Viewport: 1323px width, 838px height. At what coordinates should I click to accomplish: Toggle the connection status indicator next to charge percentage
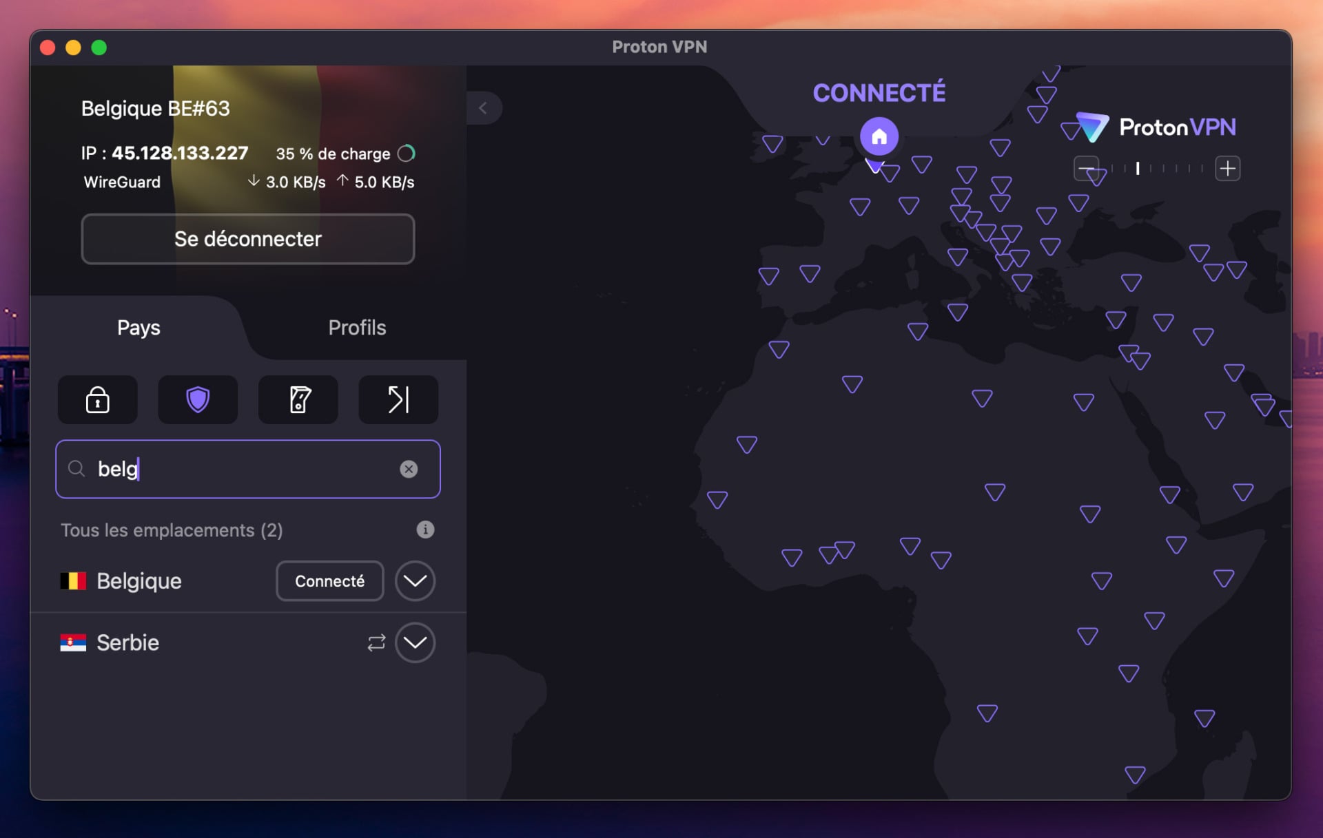pos(407,153)
